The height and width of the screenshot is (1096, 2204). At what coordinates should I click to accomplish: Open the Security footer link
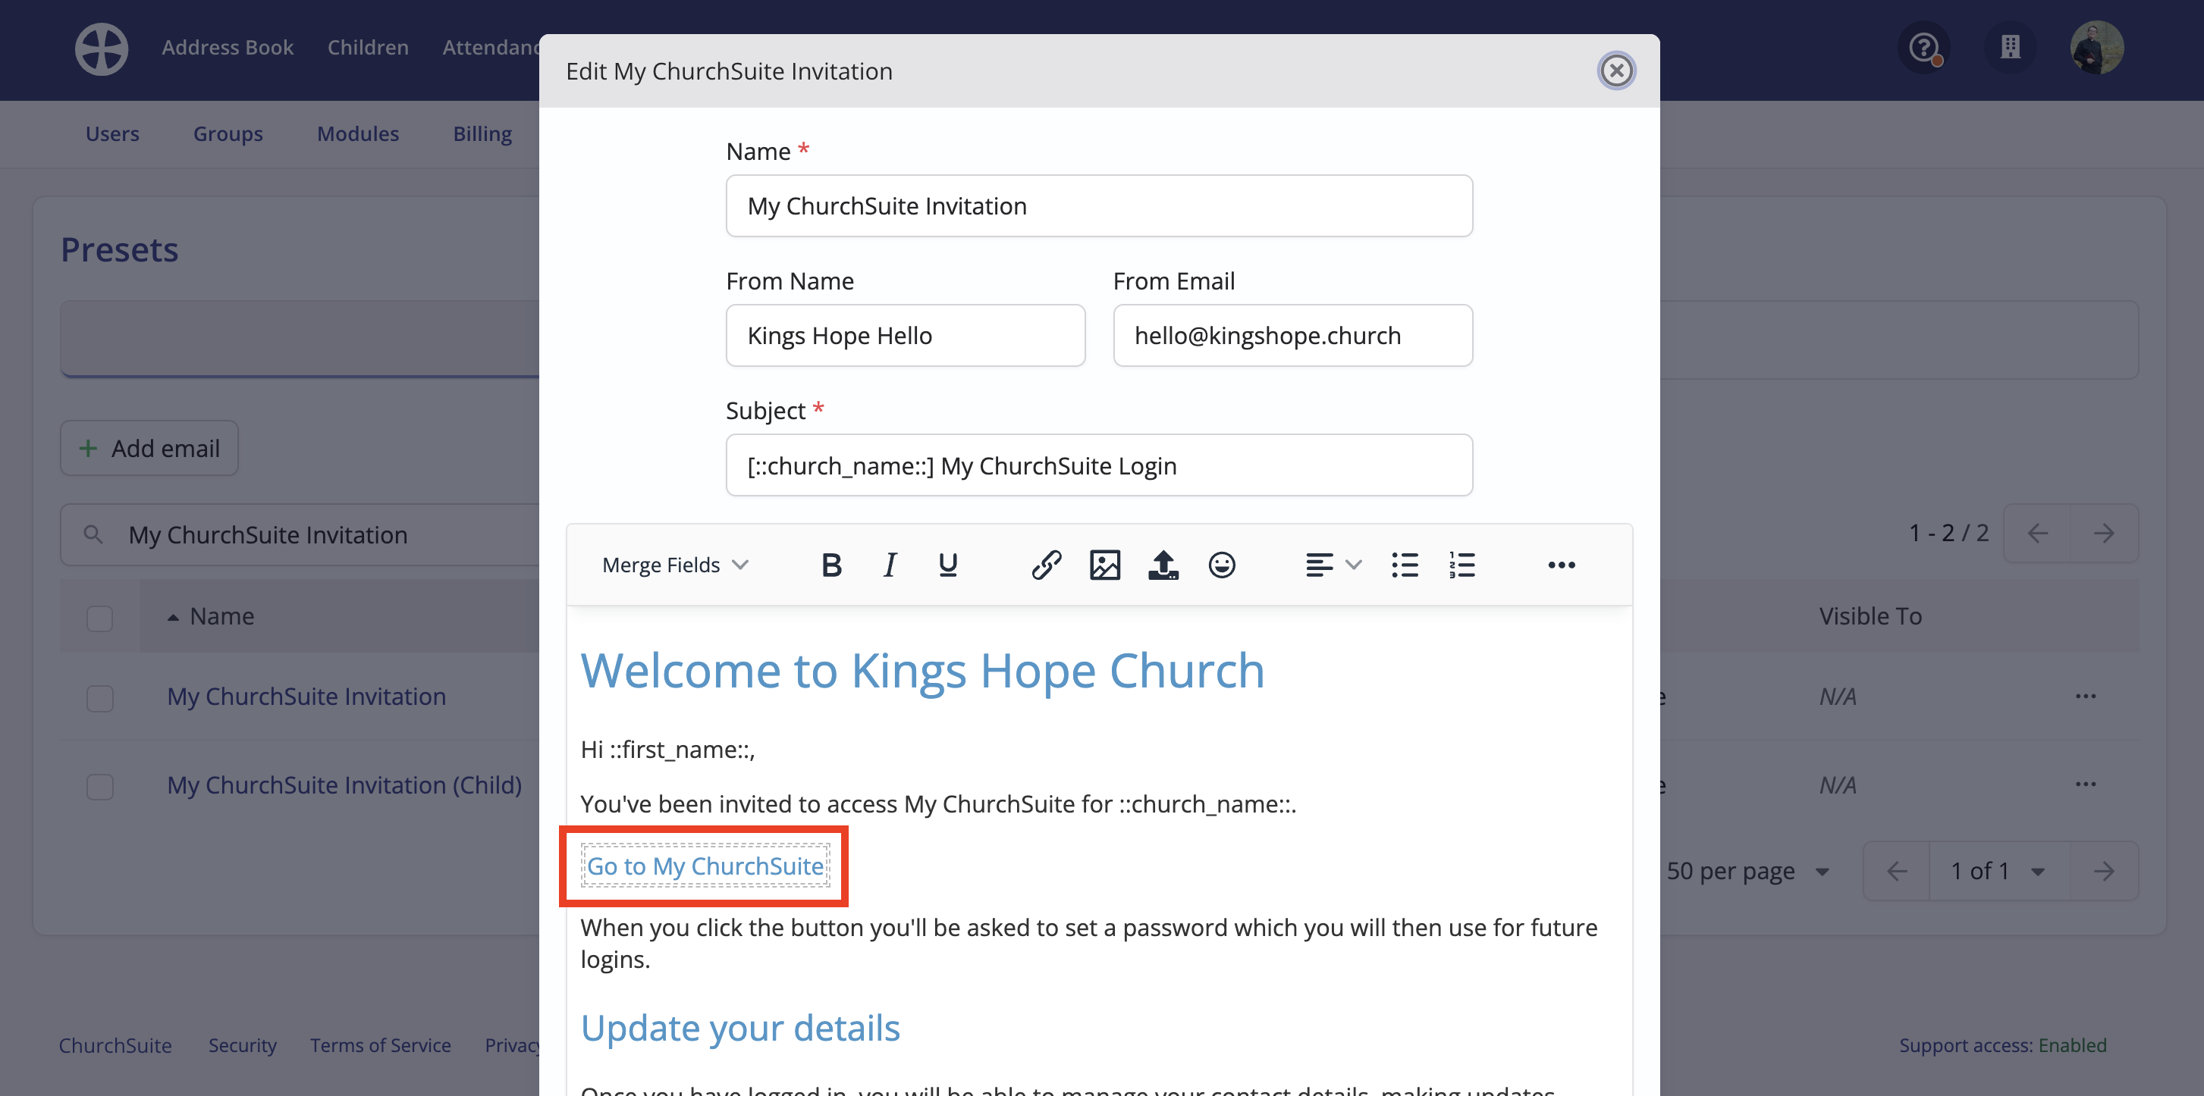242,1045
